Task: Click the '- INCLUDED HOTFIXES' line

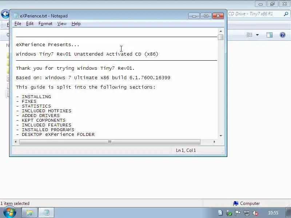Action: click(44, 111)
